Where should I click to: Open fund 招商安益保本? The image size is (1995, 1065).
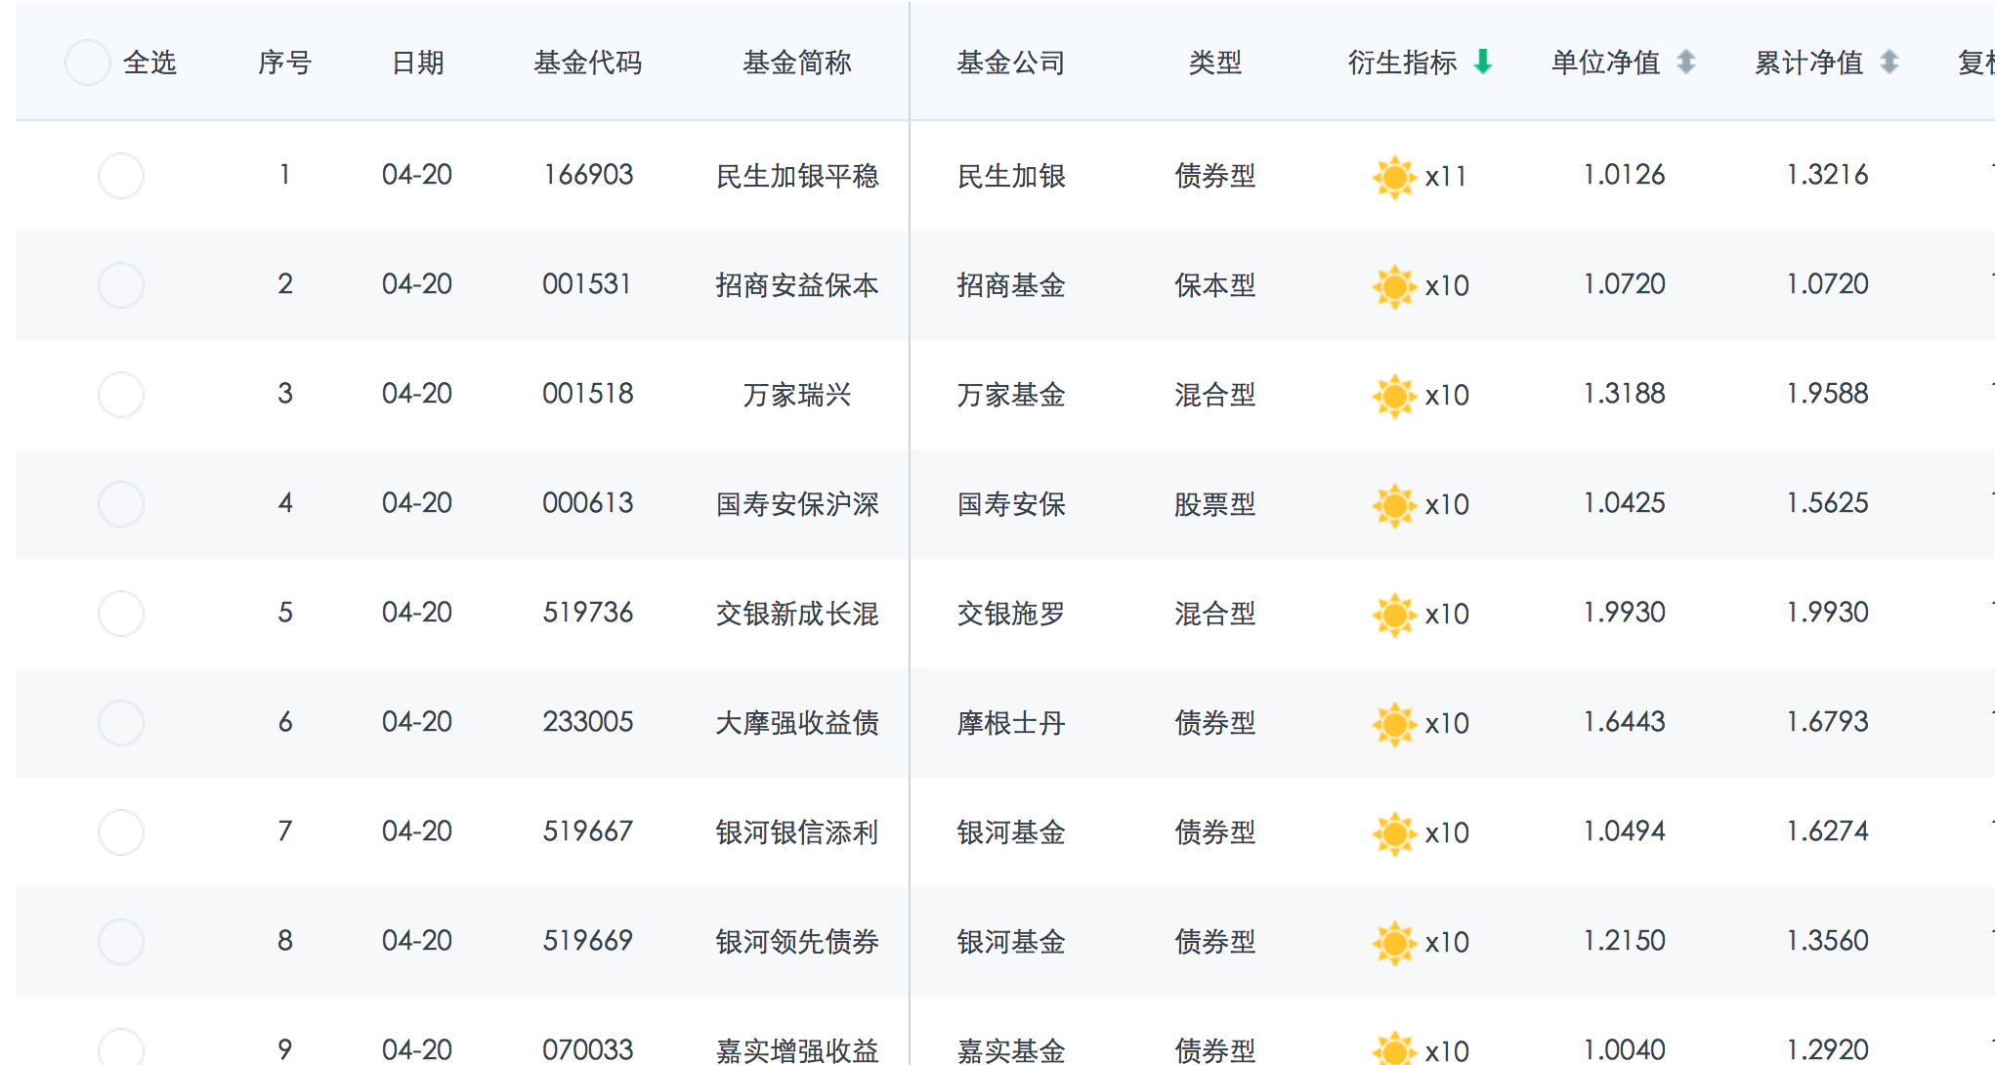click(x=797, y=285)
